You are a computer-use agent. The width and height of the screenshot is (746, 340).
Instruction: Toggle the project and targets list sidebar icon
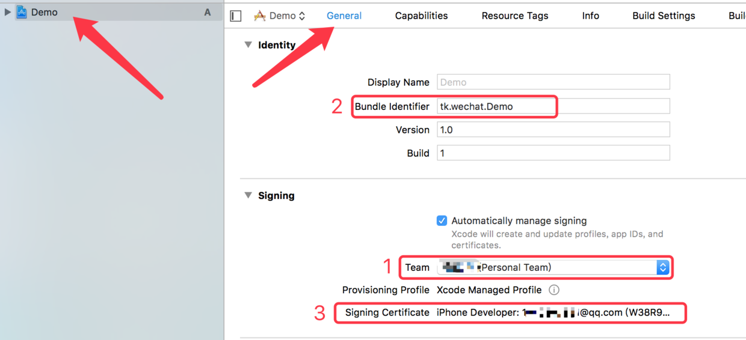236,16
